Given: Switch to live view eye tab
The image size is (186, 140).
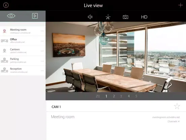Looking at the screenshot, I should (11, 16).
